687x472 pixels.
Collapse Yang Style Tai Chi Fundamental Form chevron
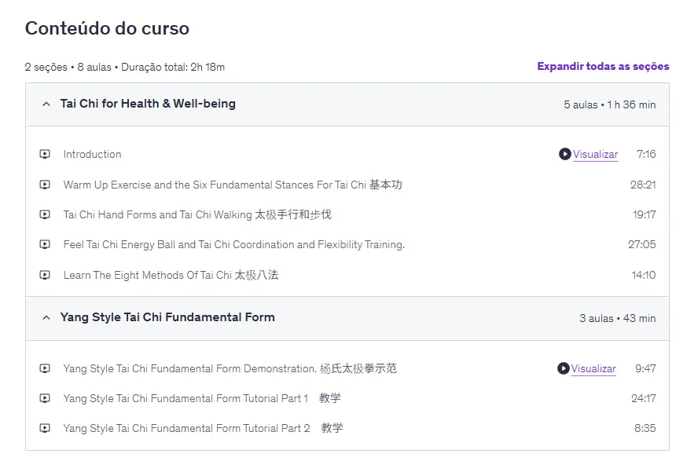click(46, 318)
